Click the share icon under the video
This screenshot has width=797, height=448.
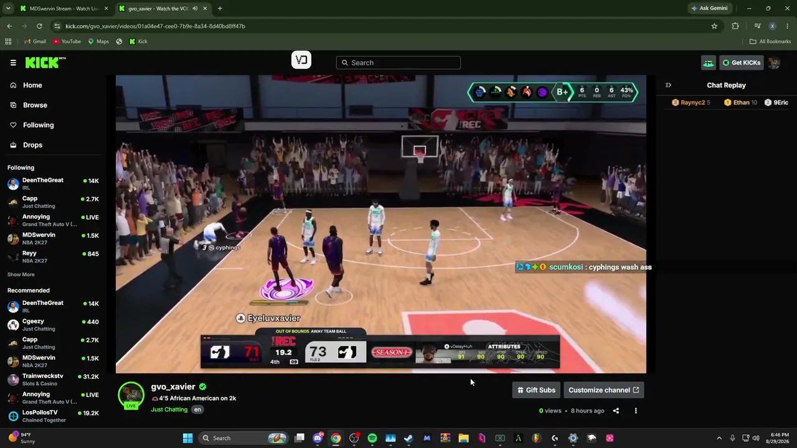tap(616, 411)
